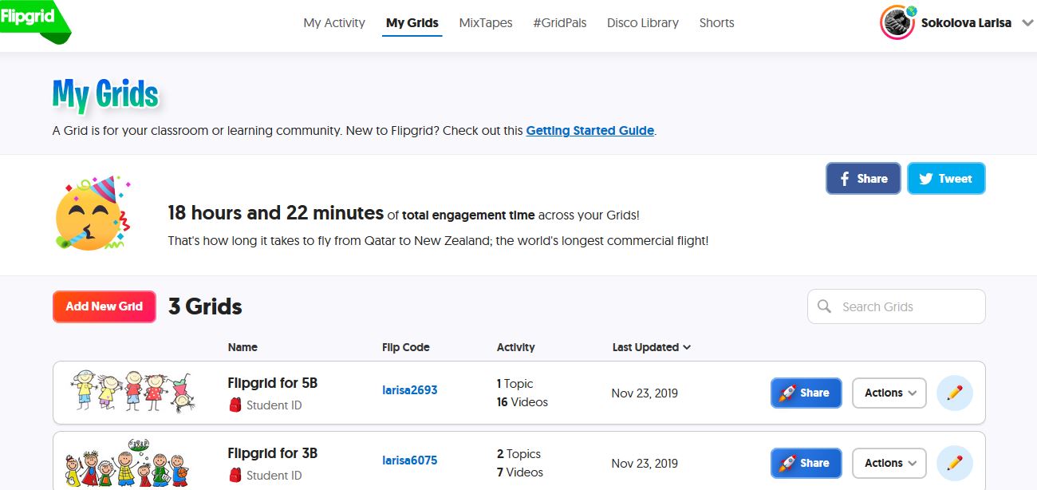Click Nov 23, 2019 date for 3B
The image size is (1037, 490).
click(x=645, y=463)
